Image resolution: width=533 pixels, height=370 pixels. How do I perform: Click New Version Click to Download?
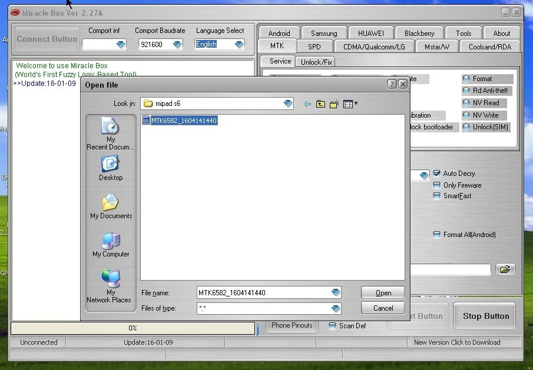tap(457, 342)
